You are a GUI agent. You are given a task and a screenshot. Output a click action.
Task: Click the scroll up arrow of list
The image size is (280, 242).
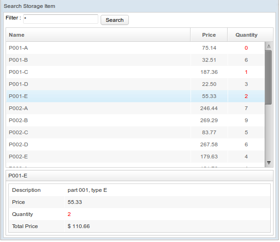[x=268, y=46]
